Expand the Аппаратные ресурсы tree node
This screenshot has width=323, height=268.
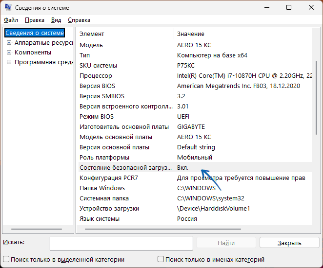9,43
